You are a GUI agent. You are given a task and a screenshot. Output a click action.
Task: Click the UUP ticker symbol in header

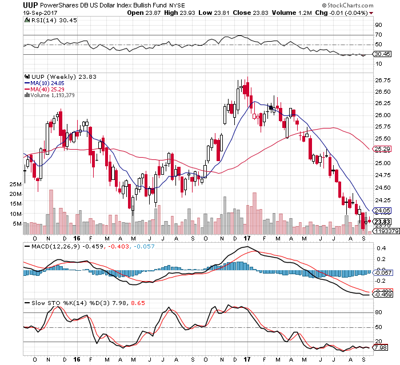point(30,5)
